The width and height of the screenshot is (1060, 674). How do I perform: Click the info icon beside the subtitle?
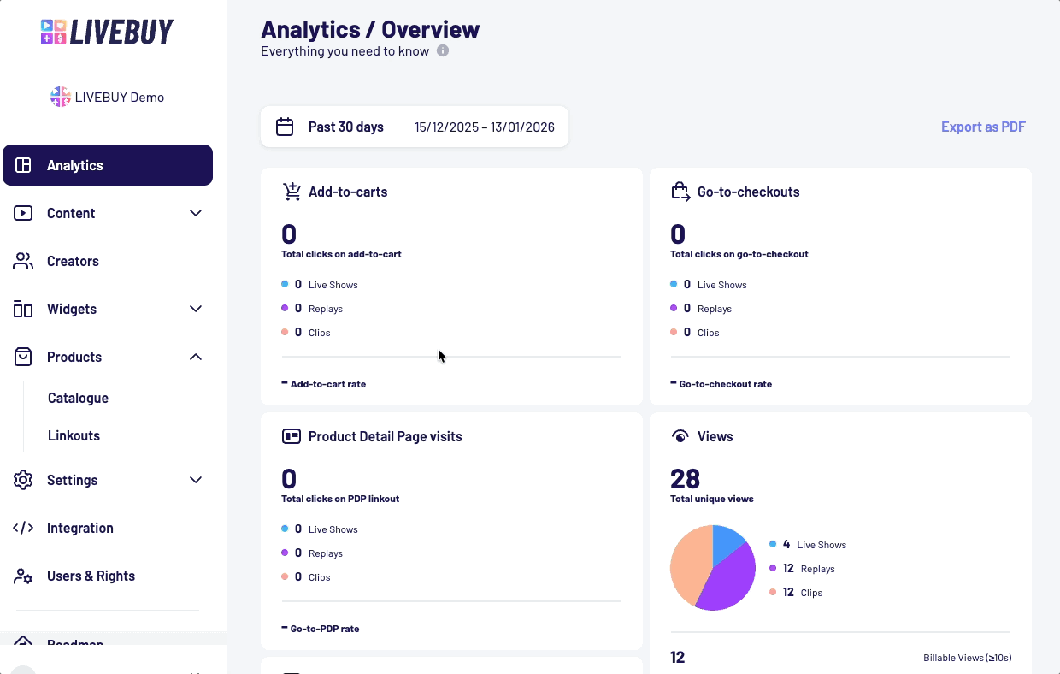tap(443, 50)
